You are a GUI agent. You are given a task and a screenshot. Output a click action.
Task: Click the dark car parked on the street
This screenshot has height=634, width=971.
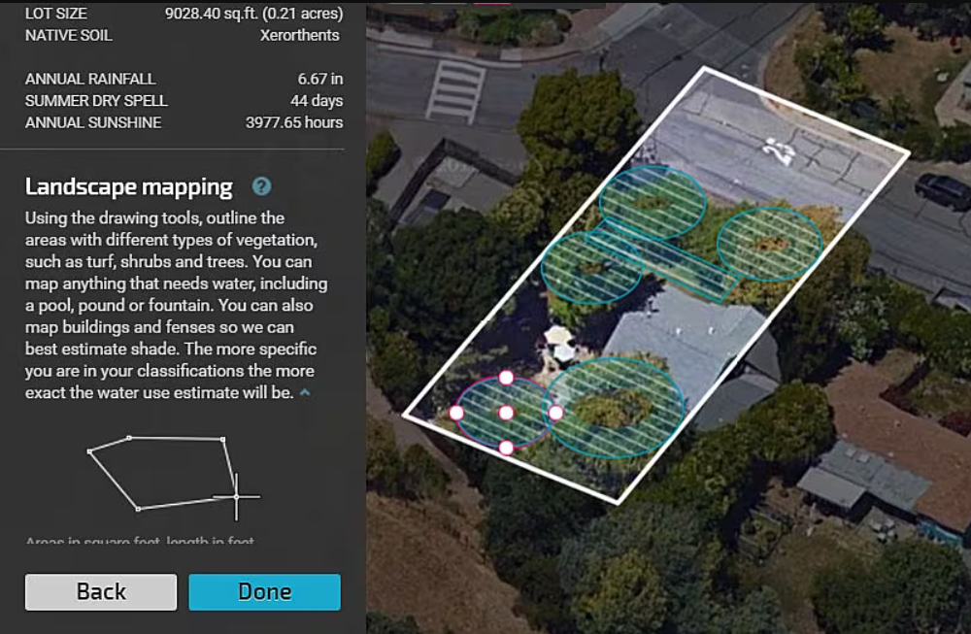coord(943,190)
